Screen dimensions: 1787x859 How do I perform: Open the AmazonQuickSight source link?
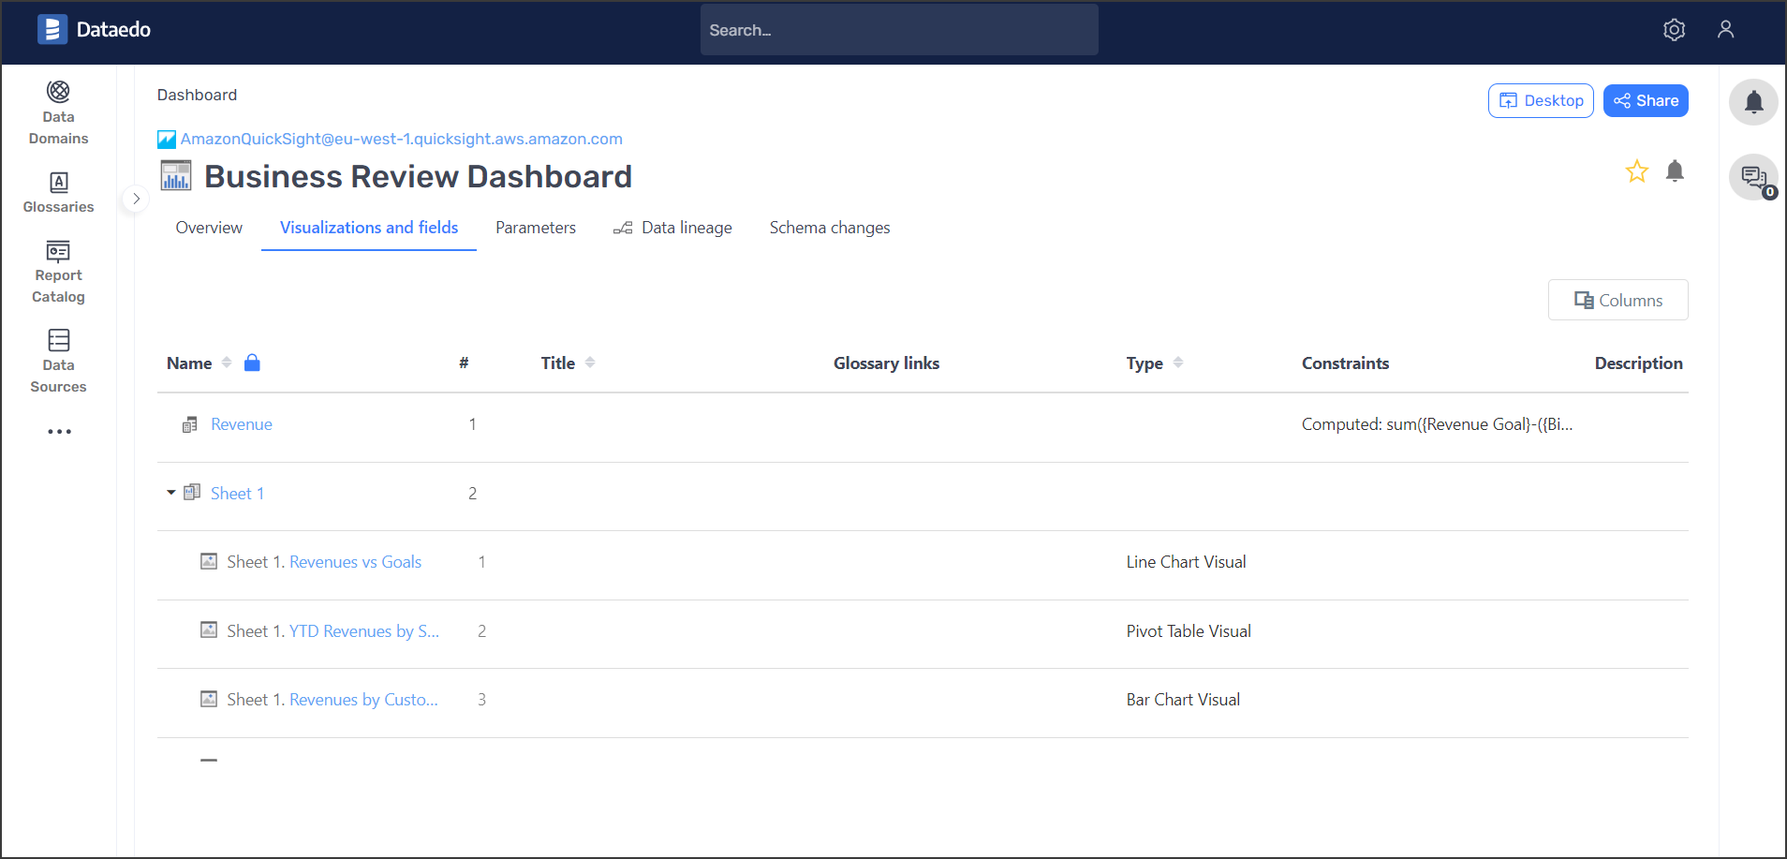[401, 139]
